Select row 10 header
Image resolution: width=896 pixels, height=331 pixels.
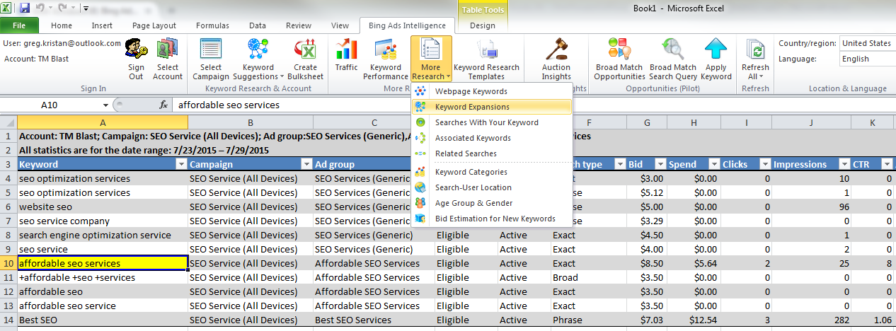tap(8, 263)
